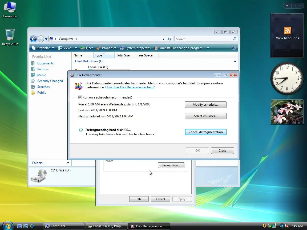Click the analog clock gadget
Image resolution: width=307 pixels, height=230 pixels.
pyautogui.click(x=287, y=79)
